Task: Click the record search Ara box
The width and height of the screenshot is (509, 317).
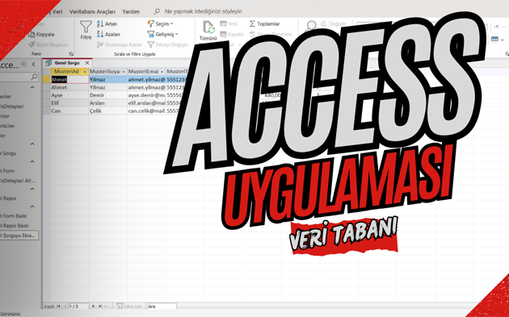Action: click(x=162, y=306)
